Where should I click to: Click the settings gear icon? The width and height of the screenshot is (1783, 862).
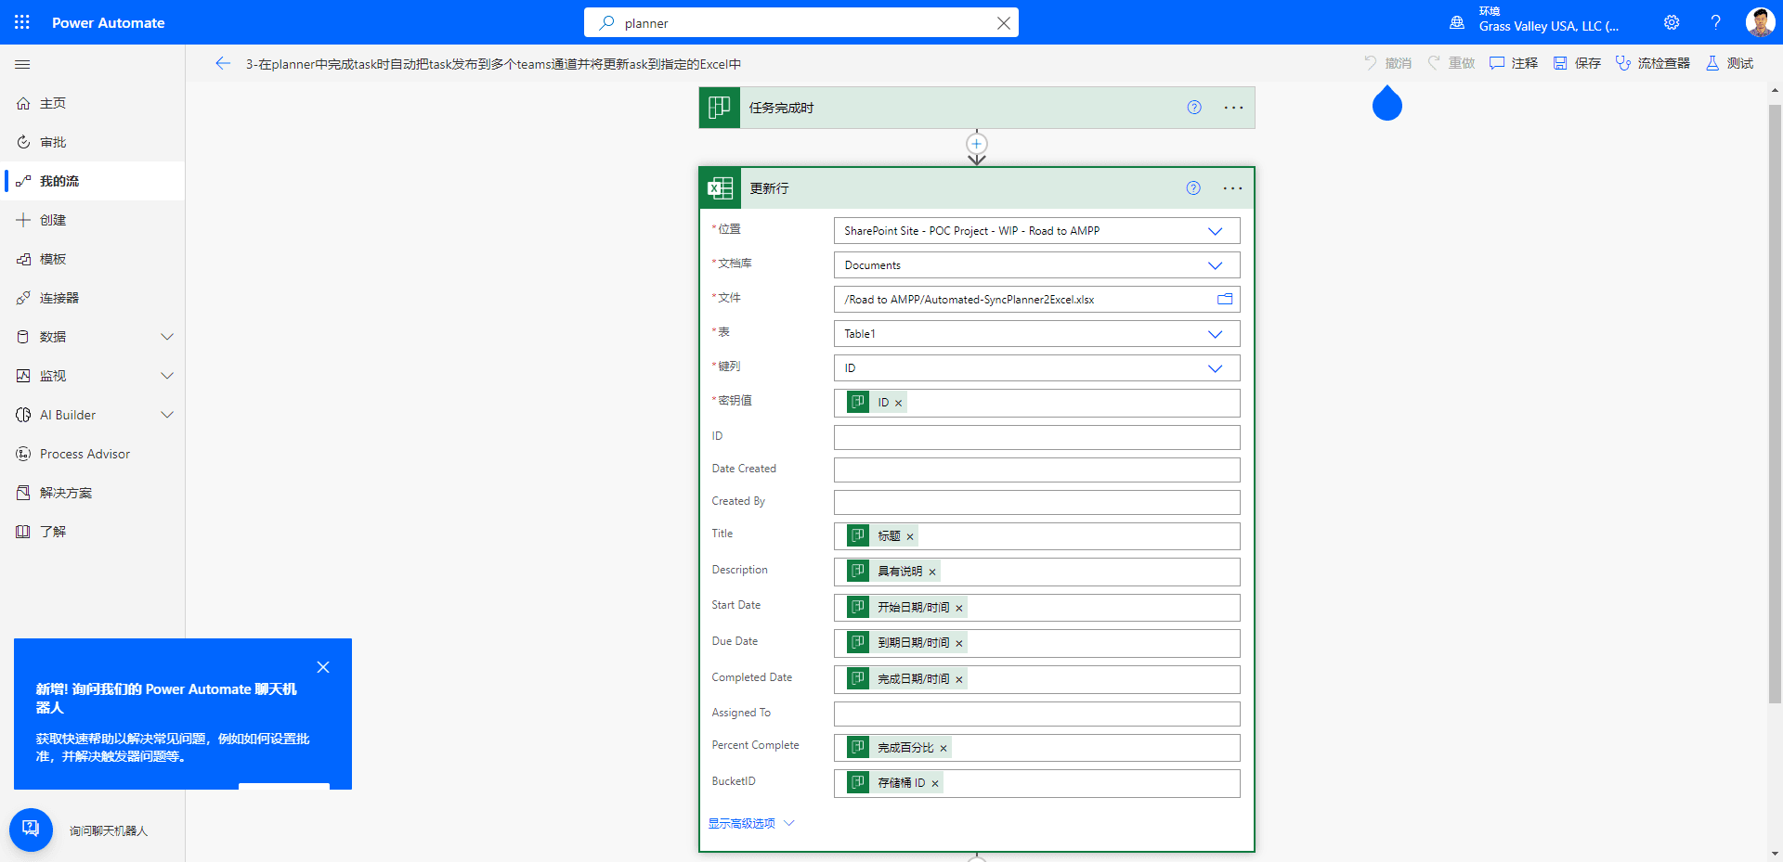click(x=1672, y=22)
